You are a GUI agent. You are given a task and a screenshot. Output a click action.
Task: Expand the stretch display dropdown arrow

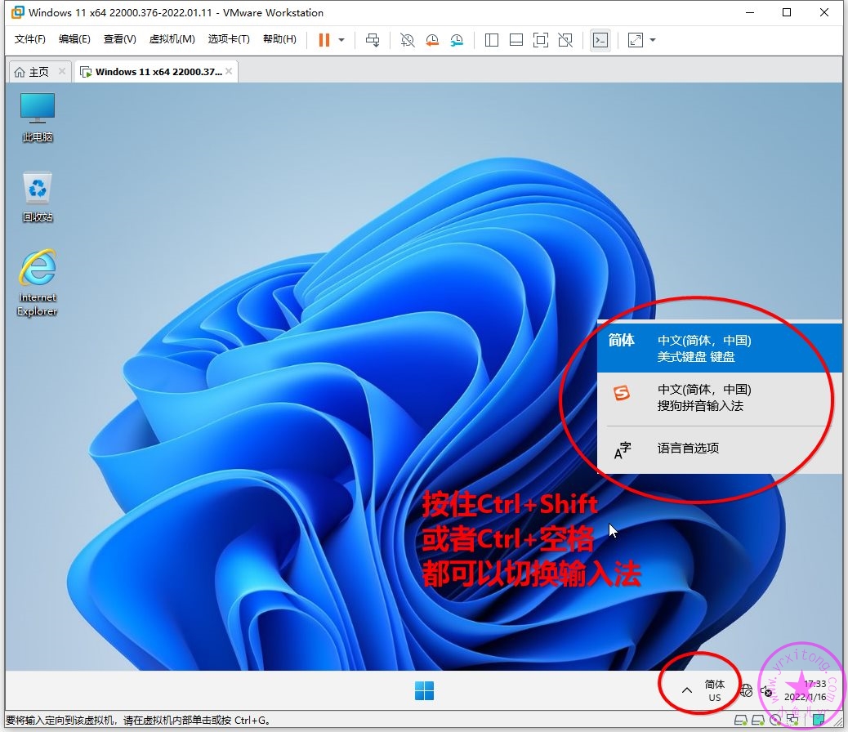(x=653, y=40)
